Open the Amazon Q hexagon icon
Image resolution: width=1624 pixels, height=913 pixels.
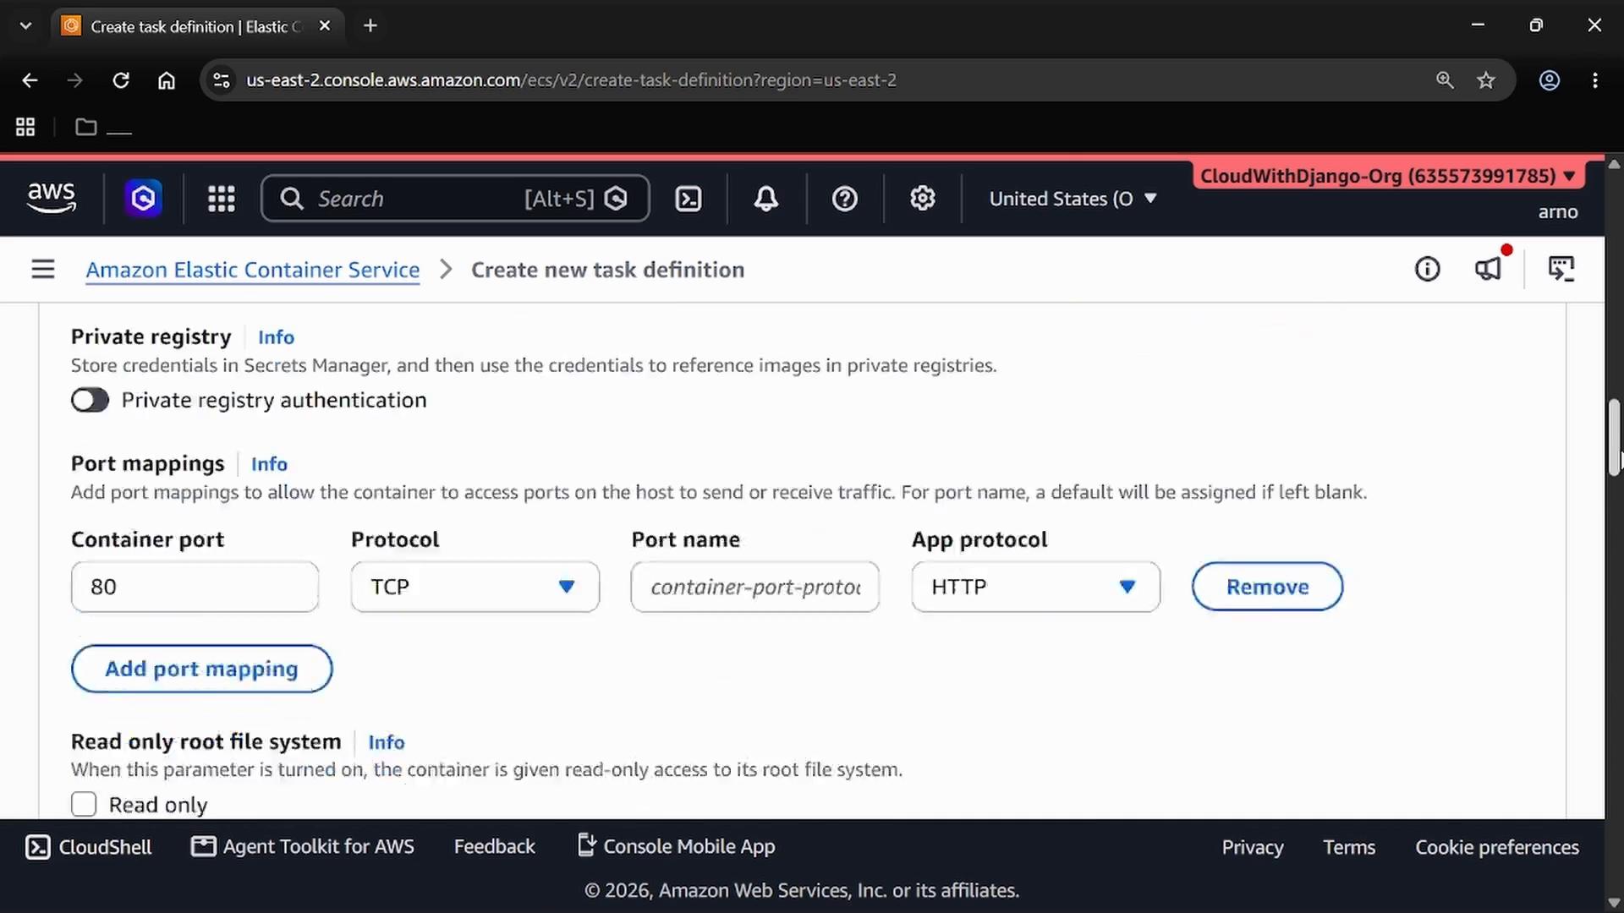[x=144, y=199]
